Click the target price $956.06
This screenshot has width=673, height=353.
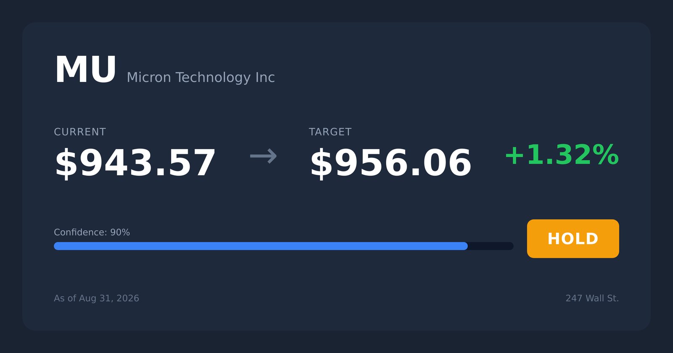tap(390, 163)
